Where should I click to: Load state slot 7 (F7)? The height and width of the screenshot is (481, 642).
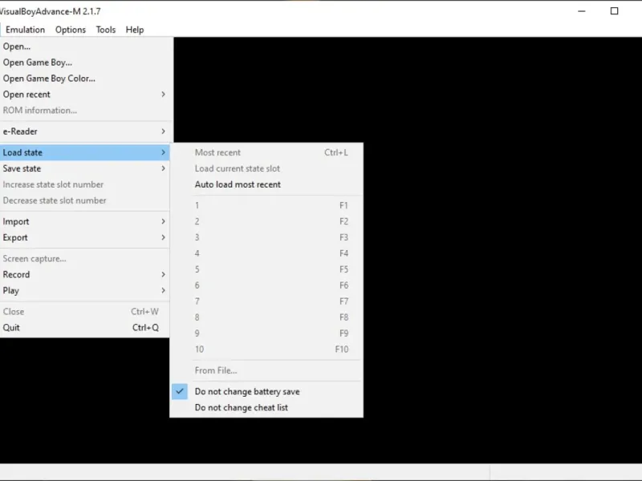[x=266, y=301]
